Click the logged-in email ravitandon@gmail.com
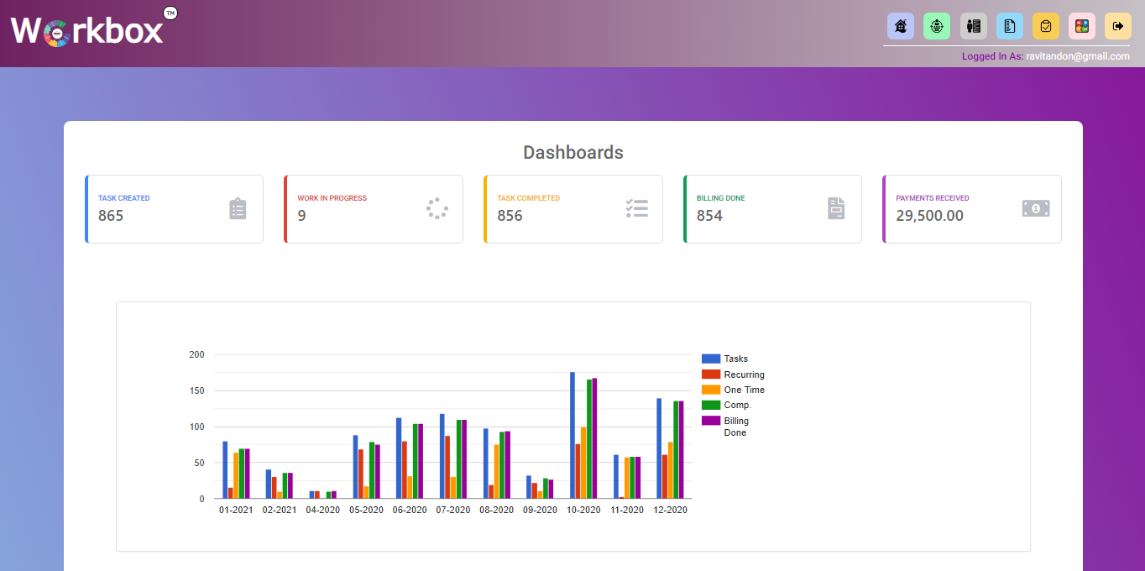Image resolution: width=1145 pixels, height=571 pixels. 1078,56
